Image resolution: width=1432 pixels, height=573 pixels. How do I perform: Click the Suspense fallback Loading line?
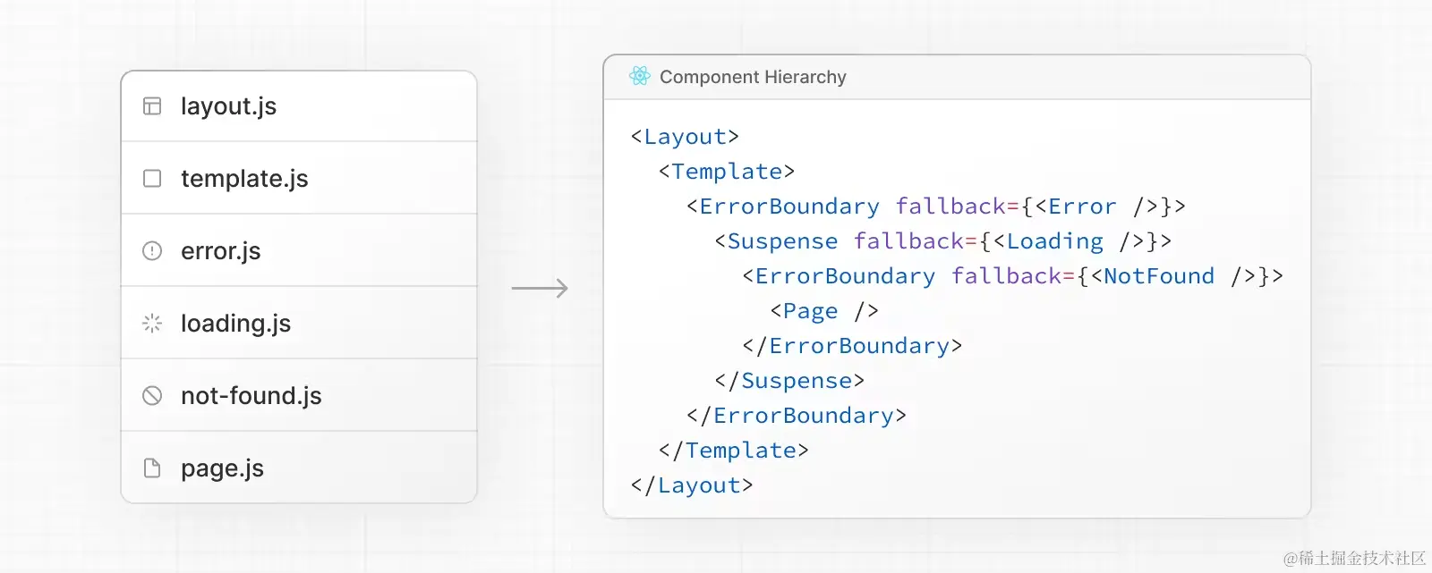coord(943,241)
